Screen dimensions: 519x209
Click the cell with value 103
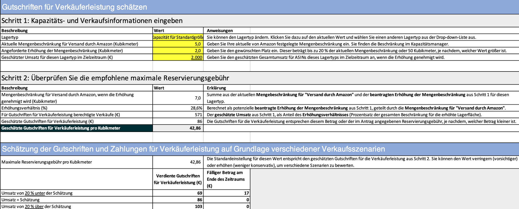point(178,206)
